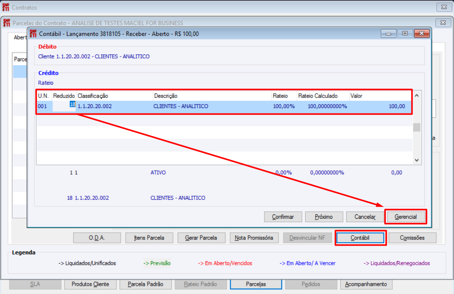Image resolution: width=454 pixels, height=294 pixels.
Task: Close the Contábil Lançamento dialog
Action: 422,34
